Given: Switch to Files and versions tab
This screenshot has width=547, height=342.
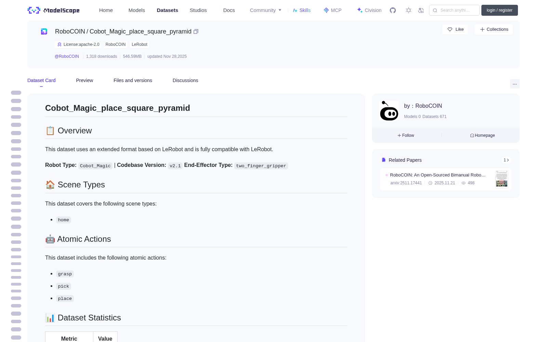Looking at the screenshot, I should 133,80.
